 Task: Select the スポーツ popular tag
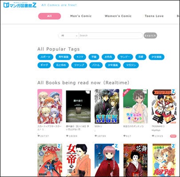point(45,57)
